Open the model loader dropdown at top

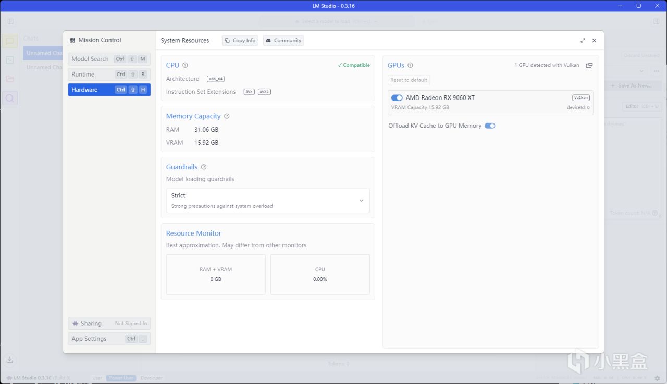[337, 21]
